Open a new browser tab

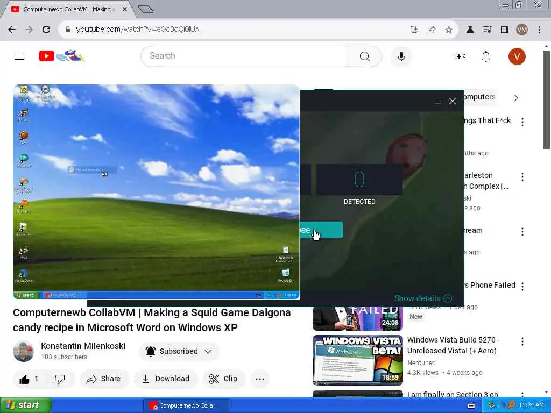pyautogui.click(x=146, y=9)
